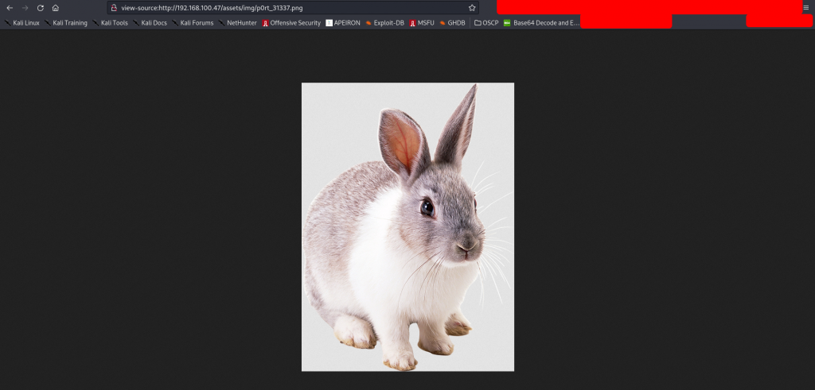Click the site security padlock icon
The height and width of the screenshot is (390, 815).
114,8
